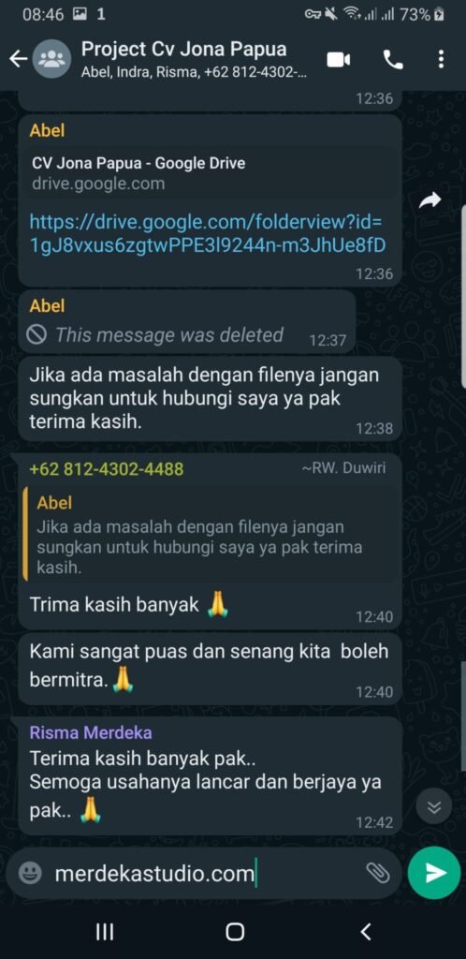Start a video call in the group
466x959 pixels.
[339, 59]
